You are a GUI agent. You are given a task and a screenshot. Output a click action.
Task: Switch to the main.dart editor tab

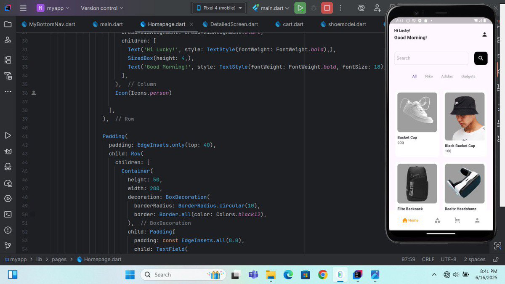[107, 24]
